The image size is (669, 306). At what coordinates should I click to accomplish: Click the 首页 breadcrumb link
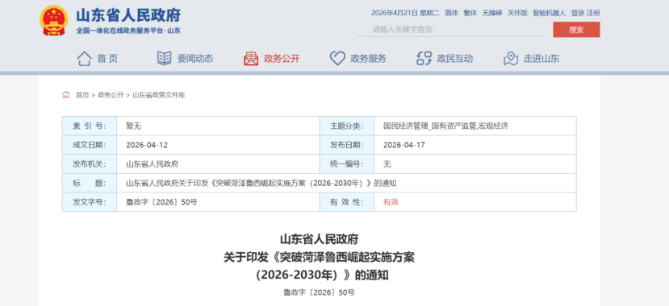tap(82, 95)
